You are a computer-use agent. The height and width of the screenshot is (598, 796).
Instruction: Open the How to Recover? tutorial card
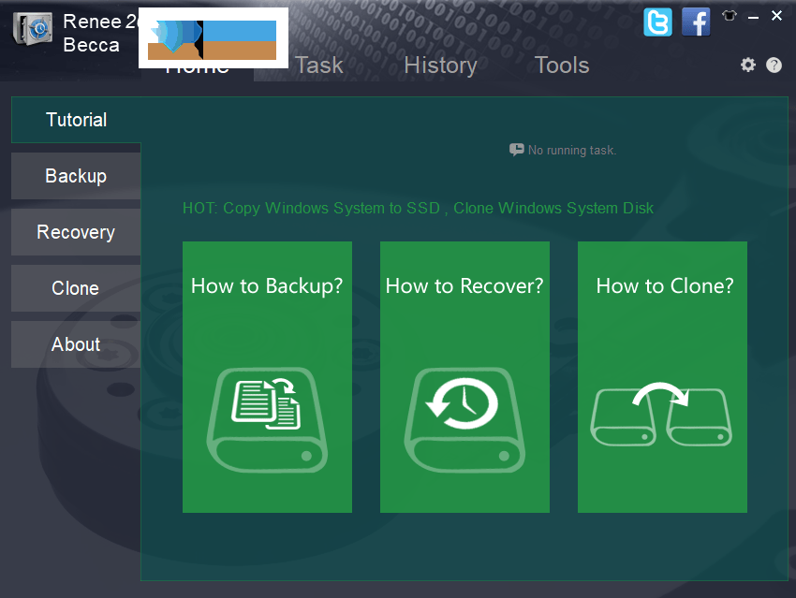(464, 377)
